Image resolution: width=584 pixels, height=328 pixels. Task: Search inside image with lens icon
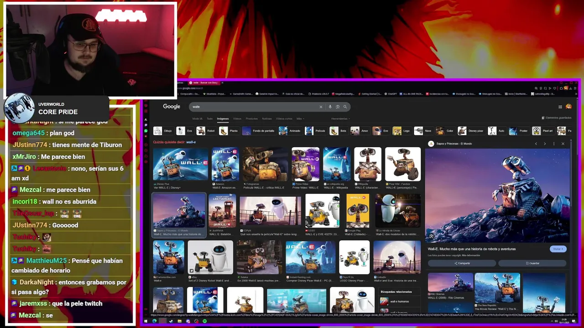point(431,236)
